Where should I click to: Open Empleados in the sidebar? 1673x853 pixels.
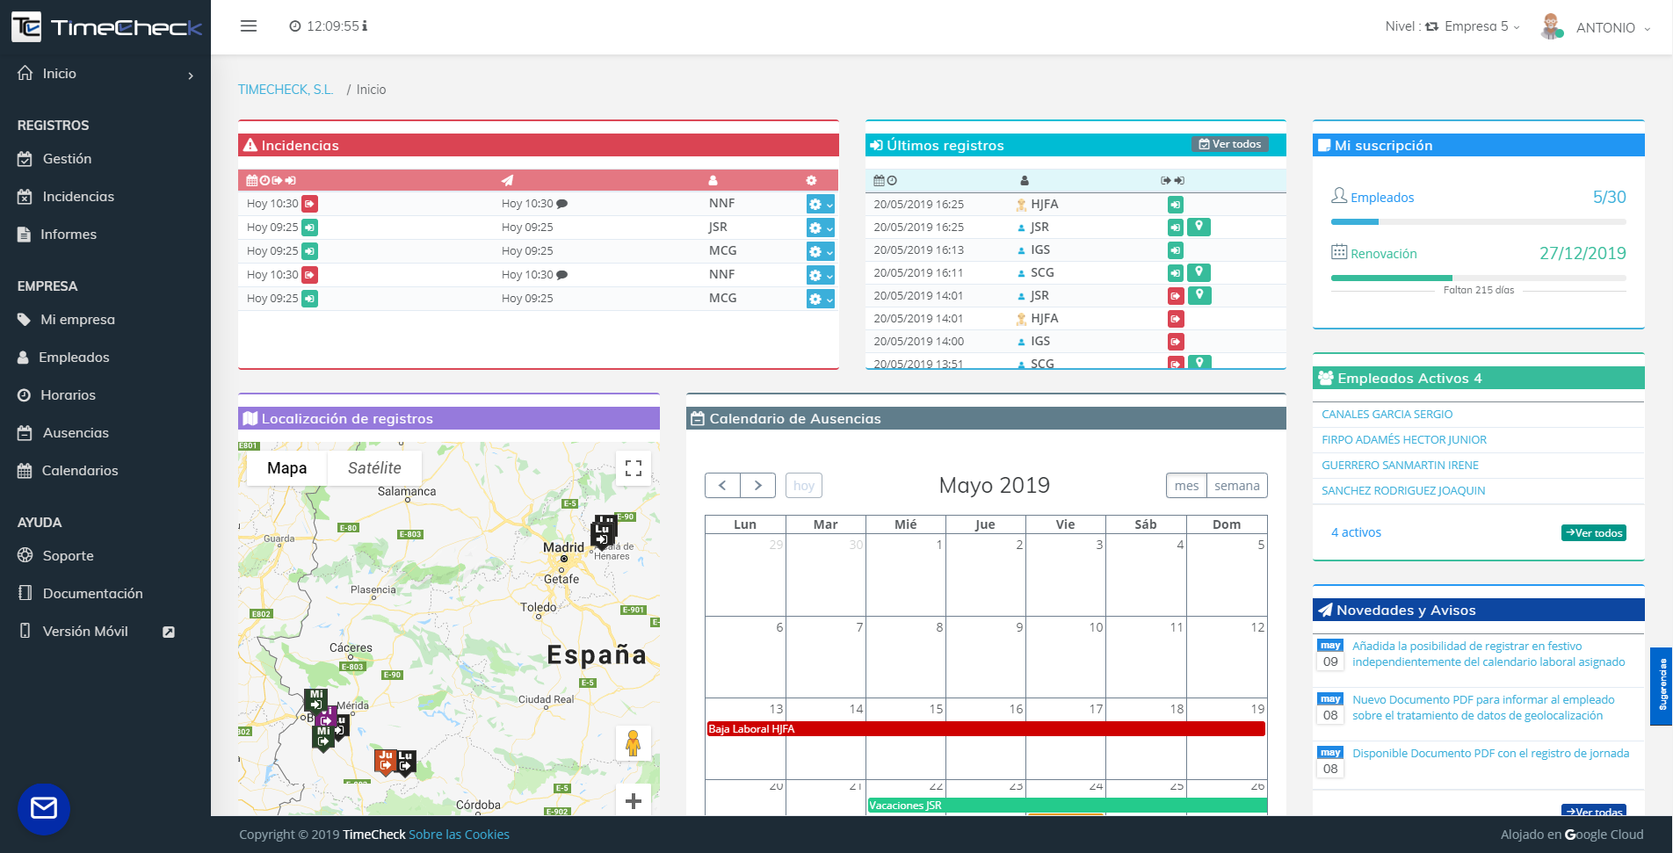click(74, 358)
